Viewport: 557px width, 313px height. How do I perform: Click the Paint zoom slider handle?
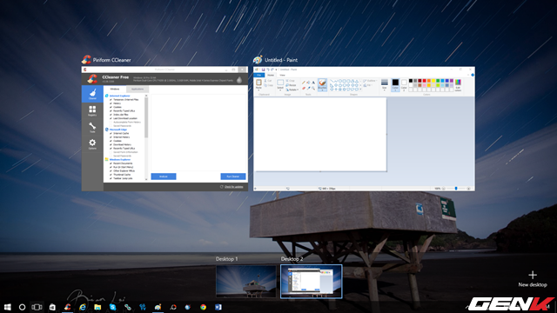click(456, 189)
